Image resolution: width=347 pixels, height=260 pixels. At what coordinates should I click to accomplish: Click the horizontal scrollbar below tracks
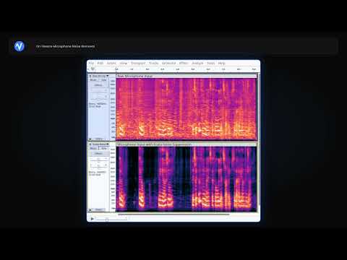(173, 214)
